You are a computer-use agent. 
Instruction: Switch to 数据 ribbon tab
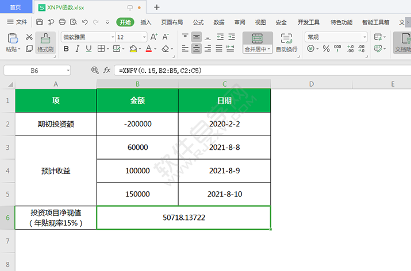[219, 22]
